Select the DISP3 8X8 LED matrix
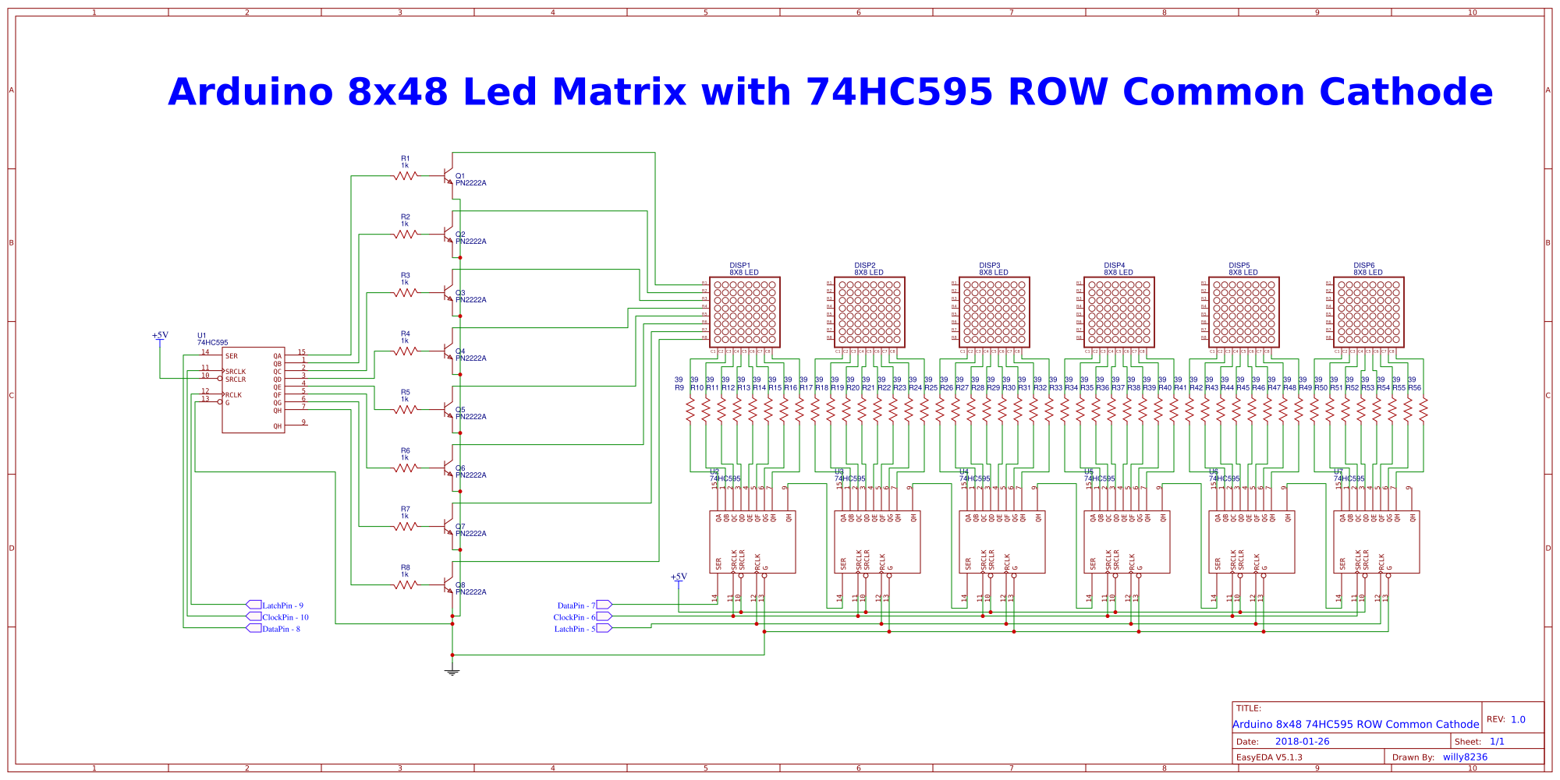This screenshot has width=1560, height=780. point(994,312)
